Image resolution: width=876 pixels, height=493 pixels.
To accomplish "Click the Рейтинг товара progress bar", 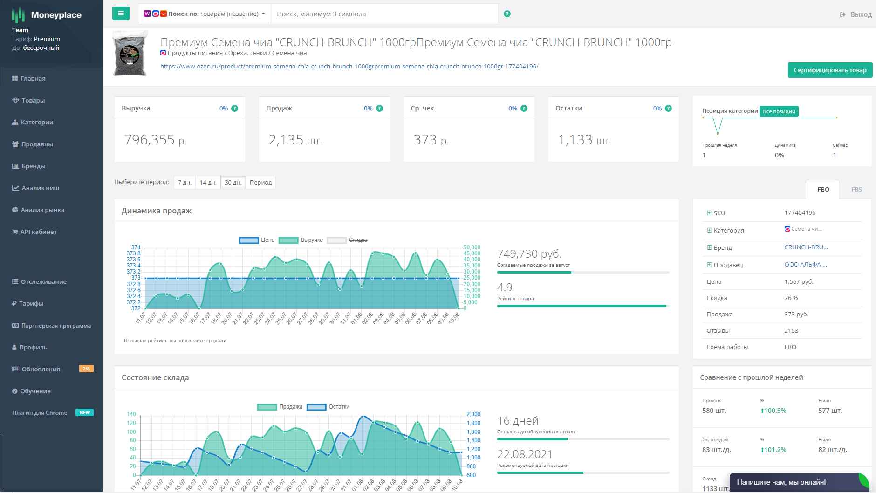I will tap(582, 306).
